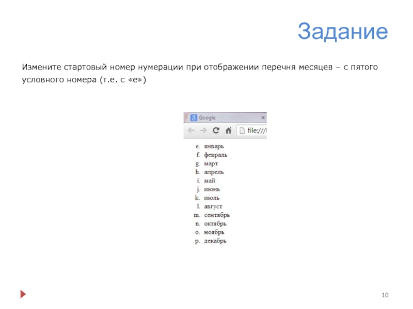Click the list item "июль"
The height and width of the screenshot is (309, 413).
(x=212, y=198)
